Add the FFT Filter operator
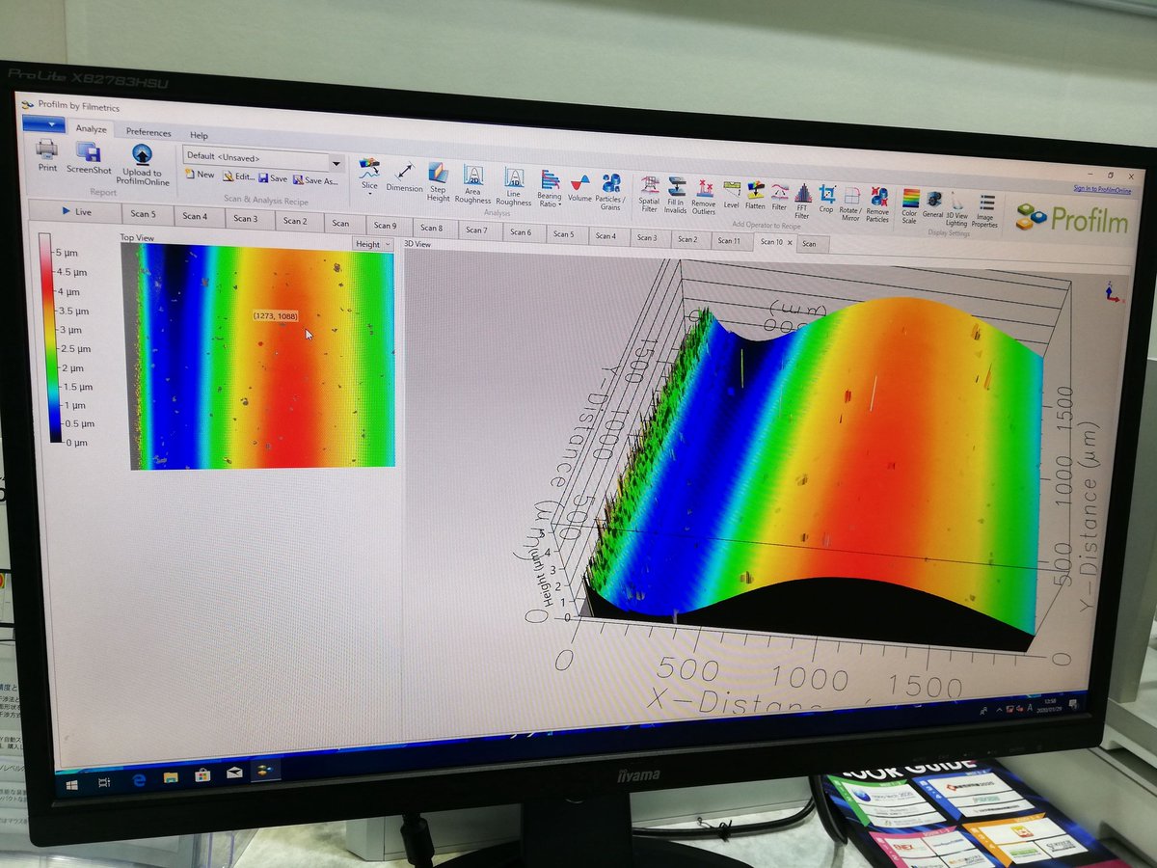 (802, 200)
